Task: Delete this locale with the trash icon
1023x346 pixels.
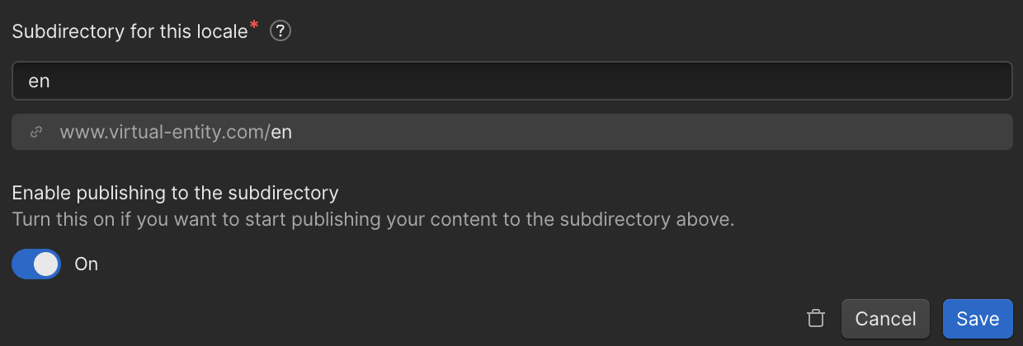Action: tap(816, 319)
